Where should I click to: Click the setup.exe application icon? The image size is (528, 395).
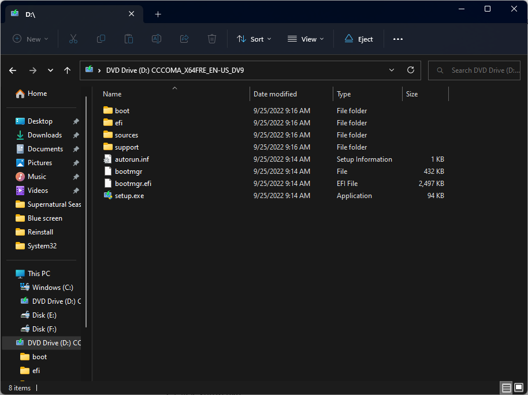tap(108, 195)
